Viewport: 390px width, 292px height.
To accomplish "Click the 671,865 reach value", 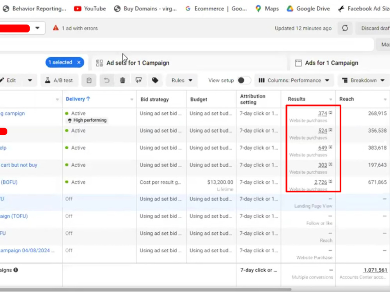I will tap(377, 182).
